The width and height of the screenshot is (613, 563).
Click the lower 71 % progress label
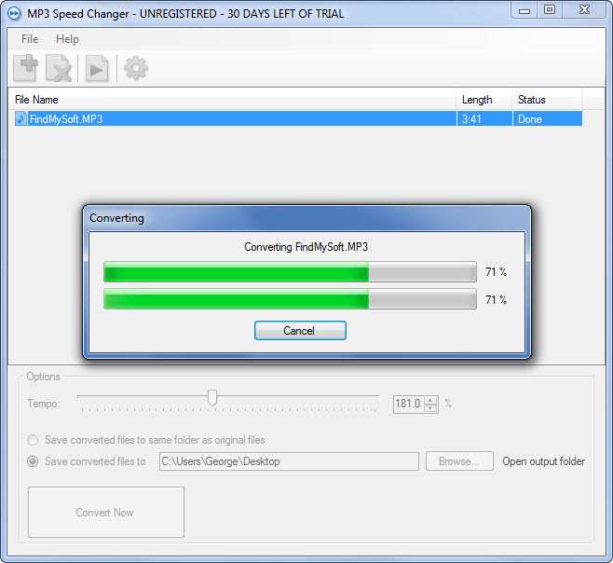(496, 300)
